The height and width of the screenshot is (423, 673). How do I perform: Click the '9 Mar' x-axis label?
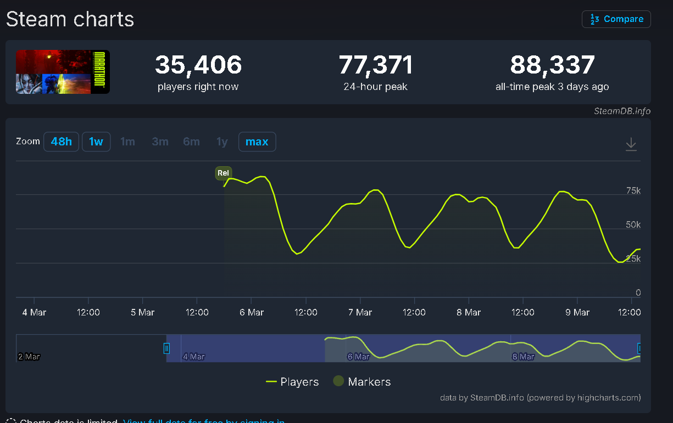(577, 312)
